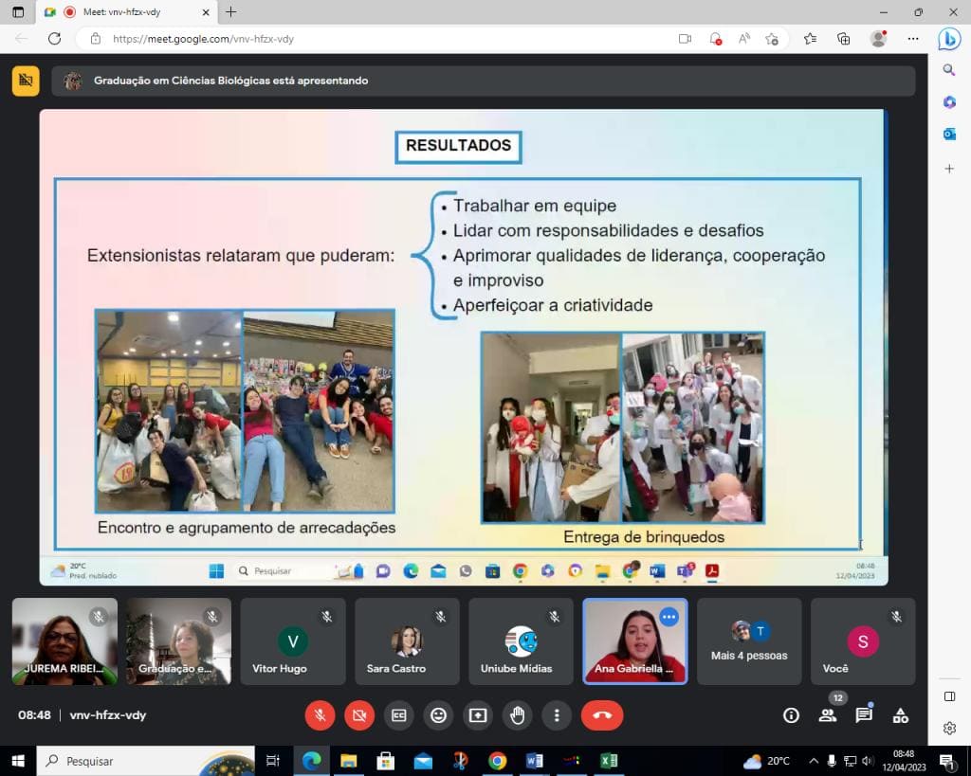Open a new browser tab
971x776 pixels.
coord(231,11)
